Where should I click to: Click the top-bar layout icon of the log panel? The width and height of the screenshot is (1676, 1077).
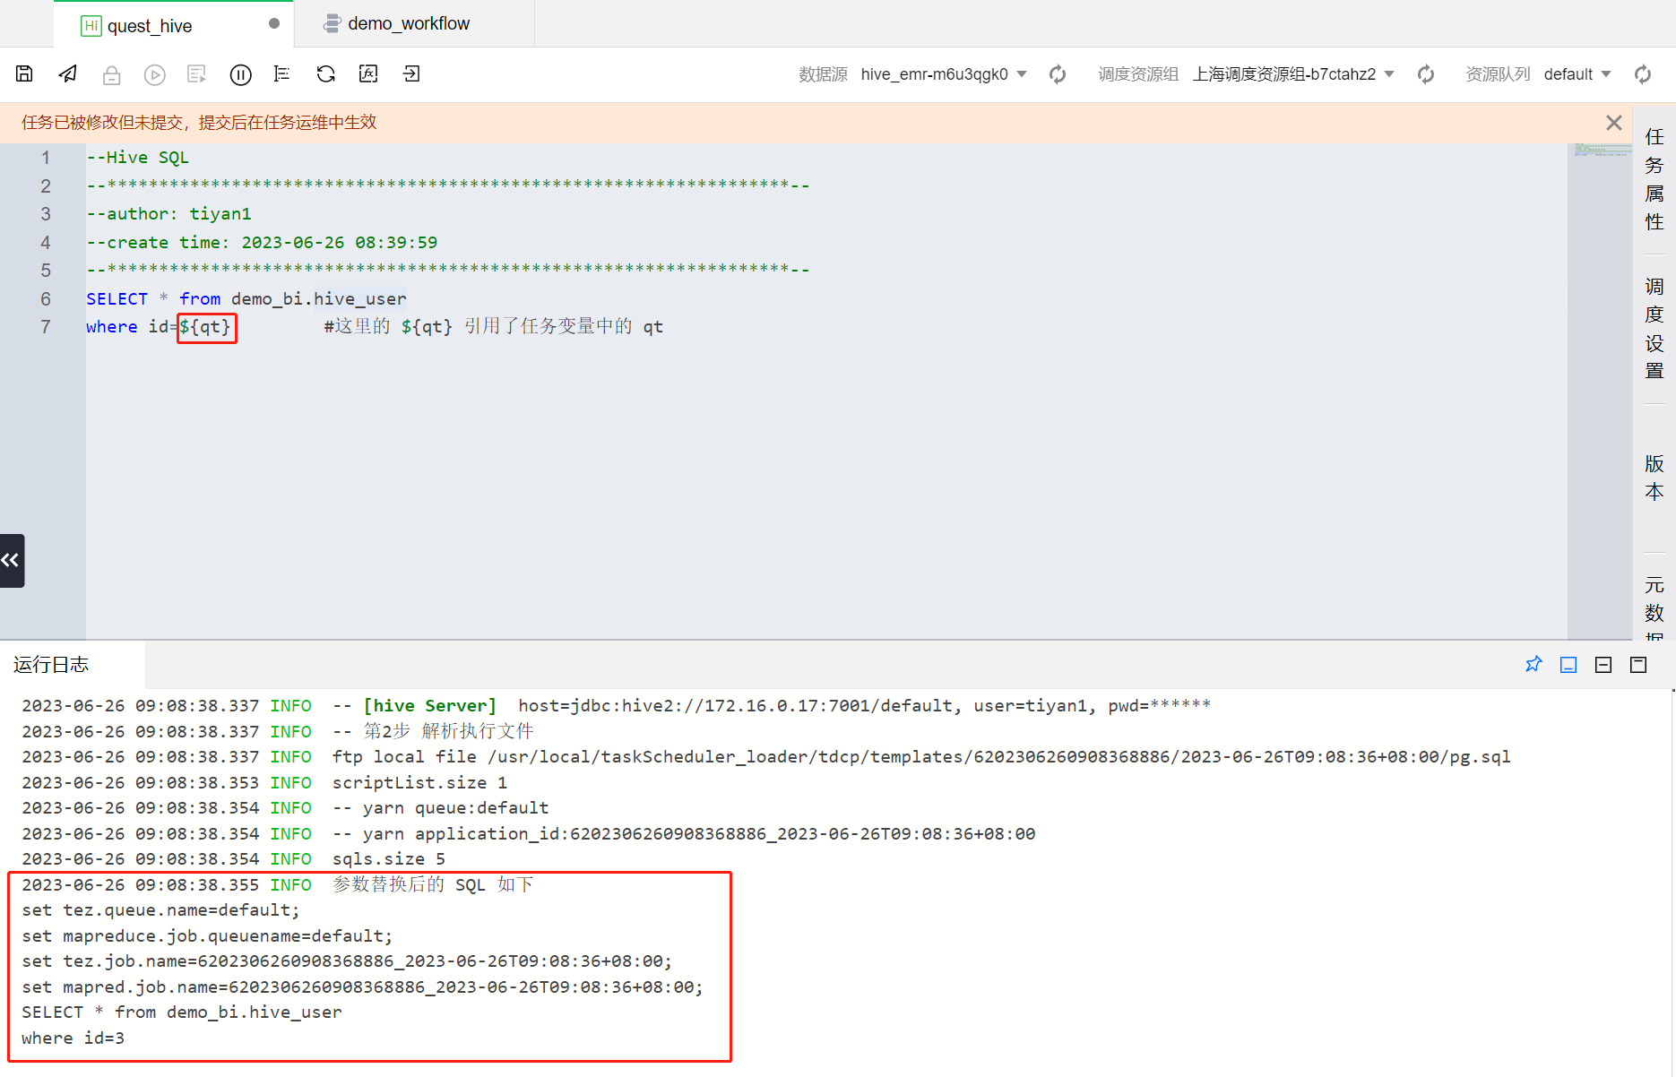(1638, 665)
